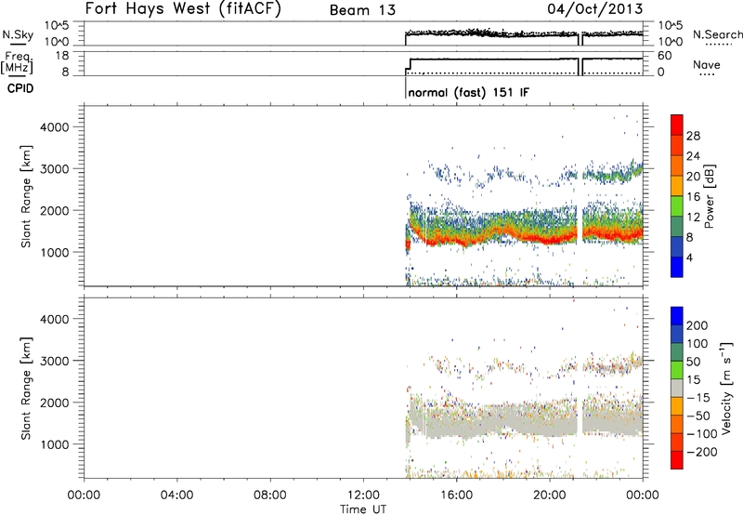Click the '20:00' time axis tick label

[x=549, y=495]
